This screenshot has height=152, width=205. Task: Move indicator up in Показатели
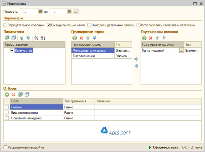tap(22, 38)
